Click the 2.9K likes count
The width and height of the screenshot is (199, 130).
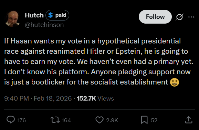[112, 120]
